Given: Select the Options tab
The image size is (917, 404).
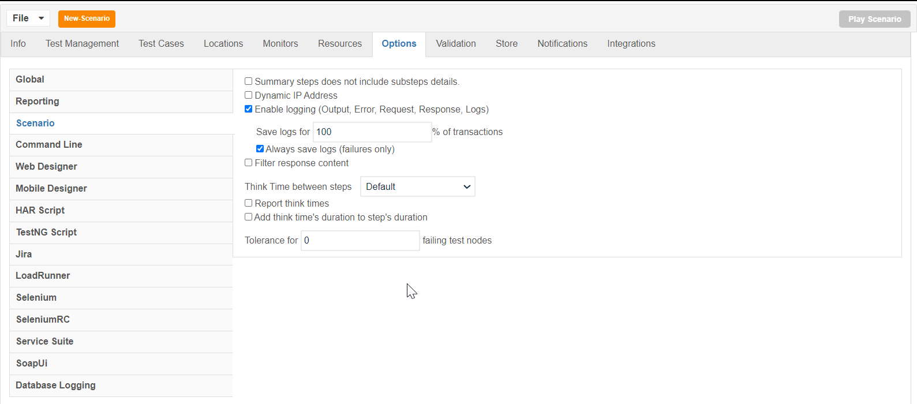Looking at the screenshot, I should [x=399, y=44].
